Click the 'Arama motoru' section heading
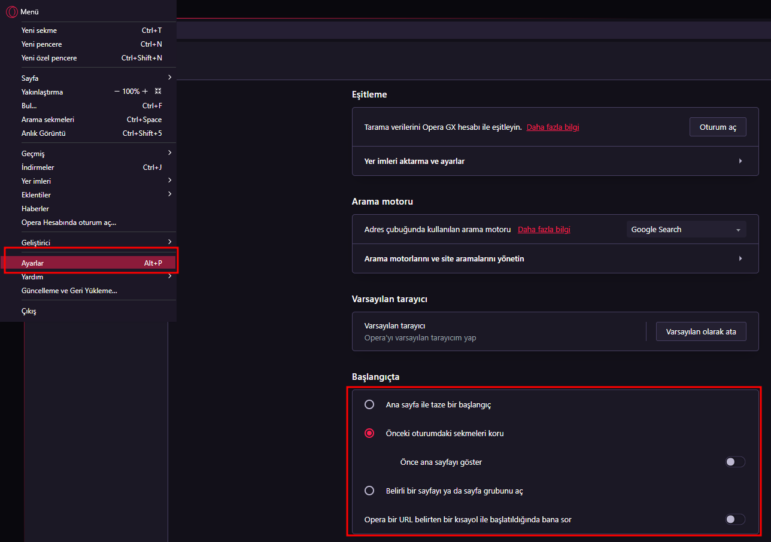Viewport: 771px width, 542px height. pyautogui.click(x=383, y=202)
